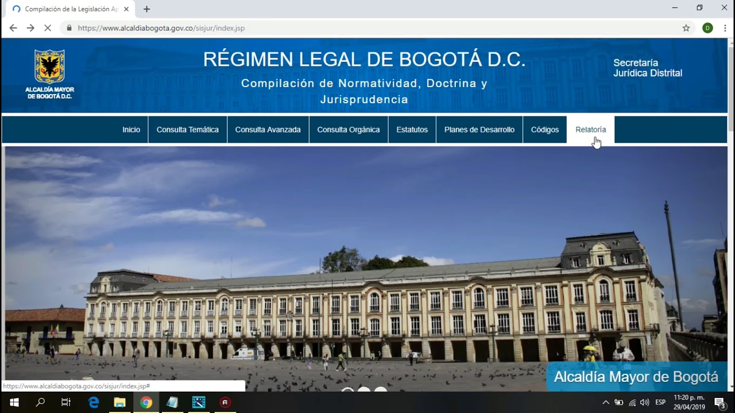
Task: Open the Chrome three-dot menu
Action: click(x=725, y=28)
